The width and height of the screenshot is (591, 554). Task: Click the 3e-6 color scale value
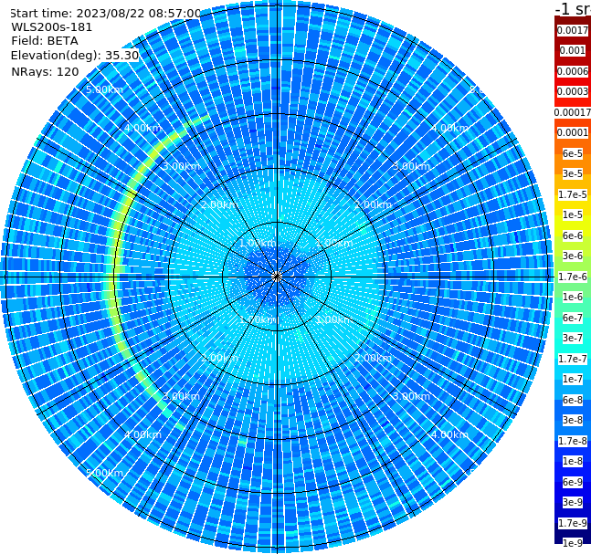click(x=573, y=256)
